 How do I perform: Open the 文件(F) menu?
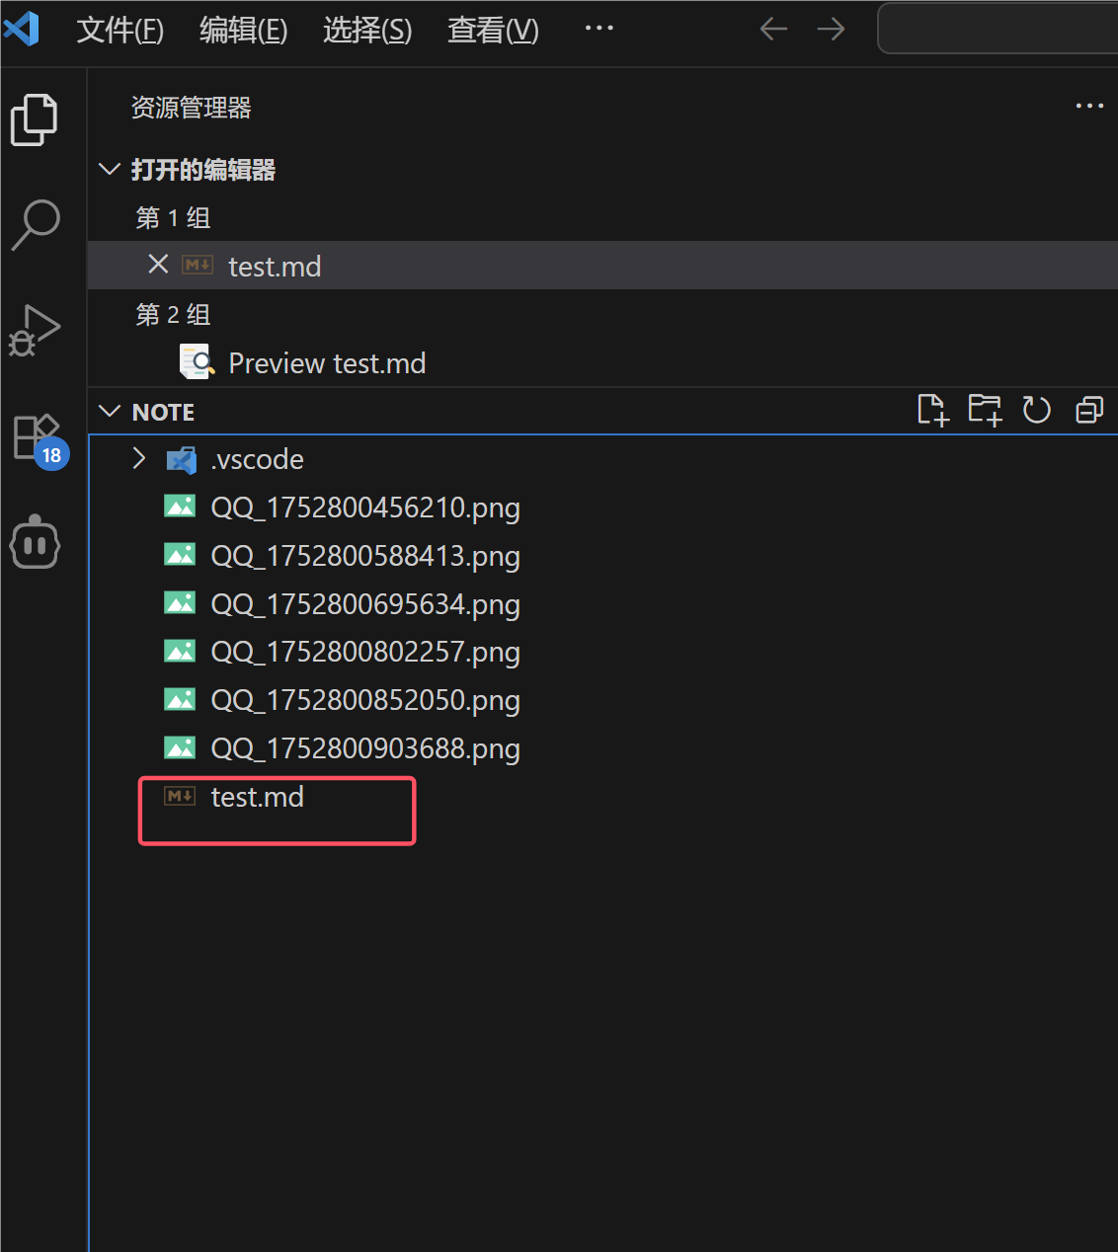(x=120, y=31)
